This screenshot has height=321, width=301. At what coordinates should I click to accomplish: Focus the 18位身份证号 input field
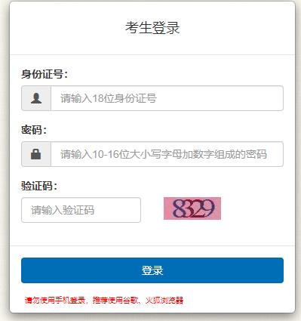pos(167,98)
